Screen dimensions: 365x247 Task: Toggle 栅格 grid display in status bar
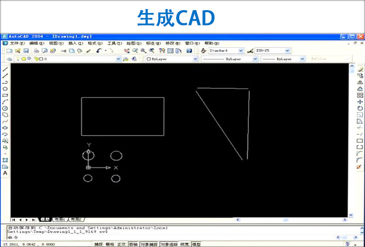click(110, 244)
